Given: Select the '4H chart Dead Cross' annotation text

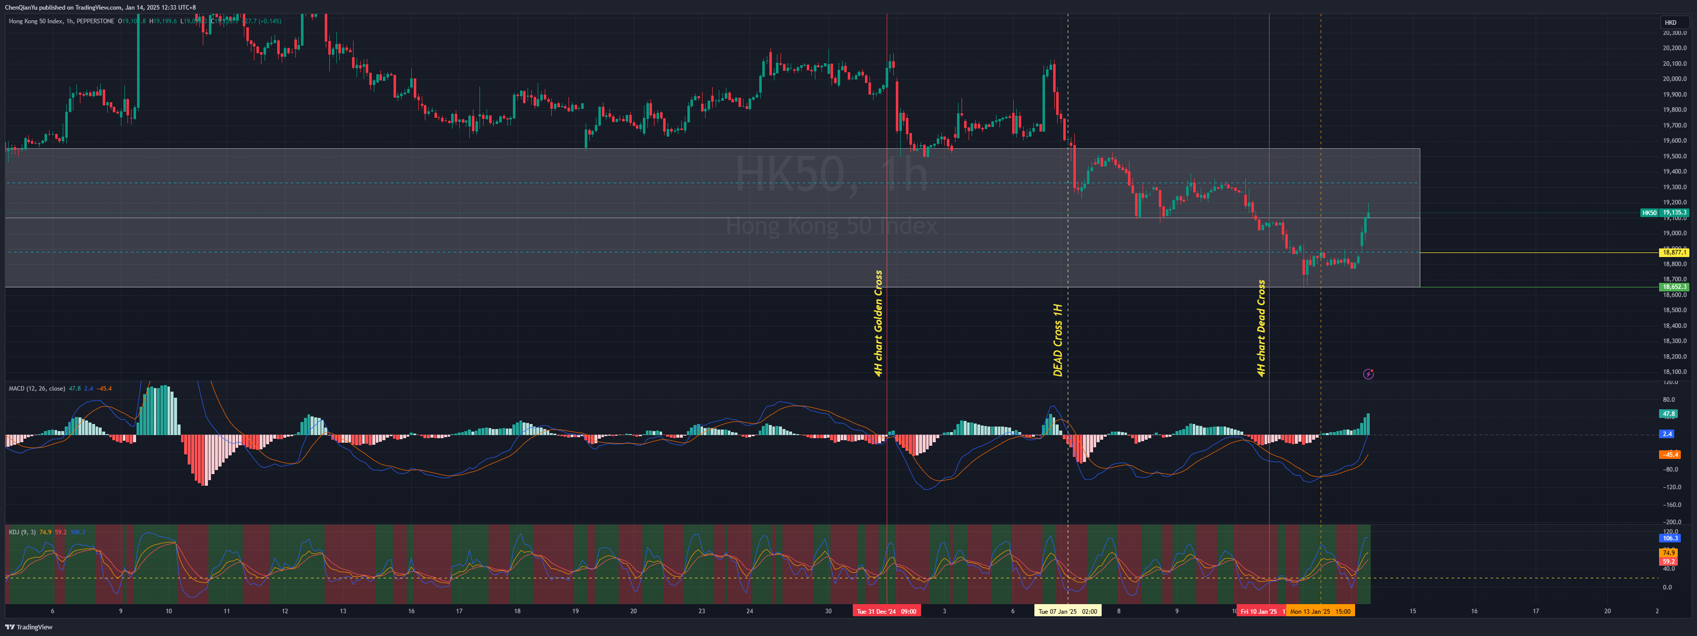Looking at the screenshot, I should pos(1261,328).
